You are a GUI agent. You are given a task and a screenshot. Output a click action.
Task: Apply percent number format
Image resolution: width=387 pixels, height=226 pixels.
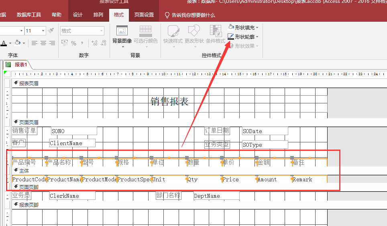coord(73,43)
